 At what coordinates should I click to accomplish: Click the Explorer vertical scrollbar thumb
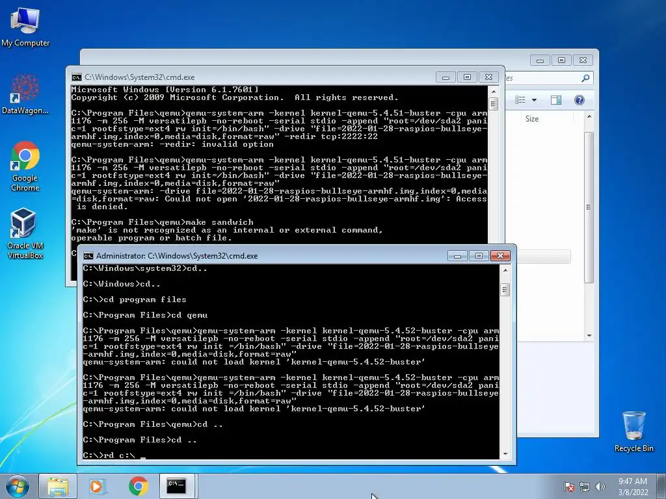(x=589, y=207)
